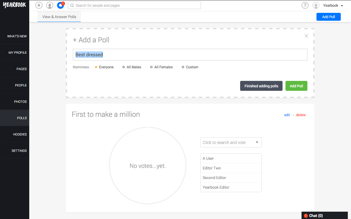Open My Profile from sidebar

(15, 53)
